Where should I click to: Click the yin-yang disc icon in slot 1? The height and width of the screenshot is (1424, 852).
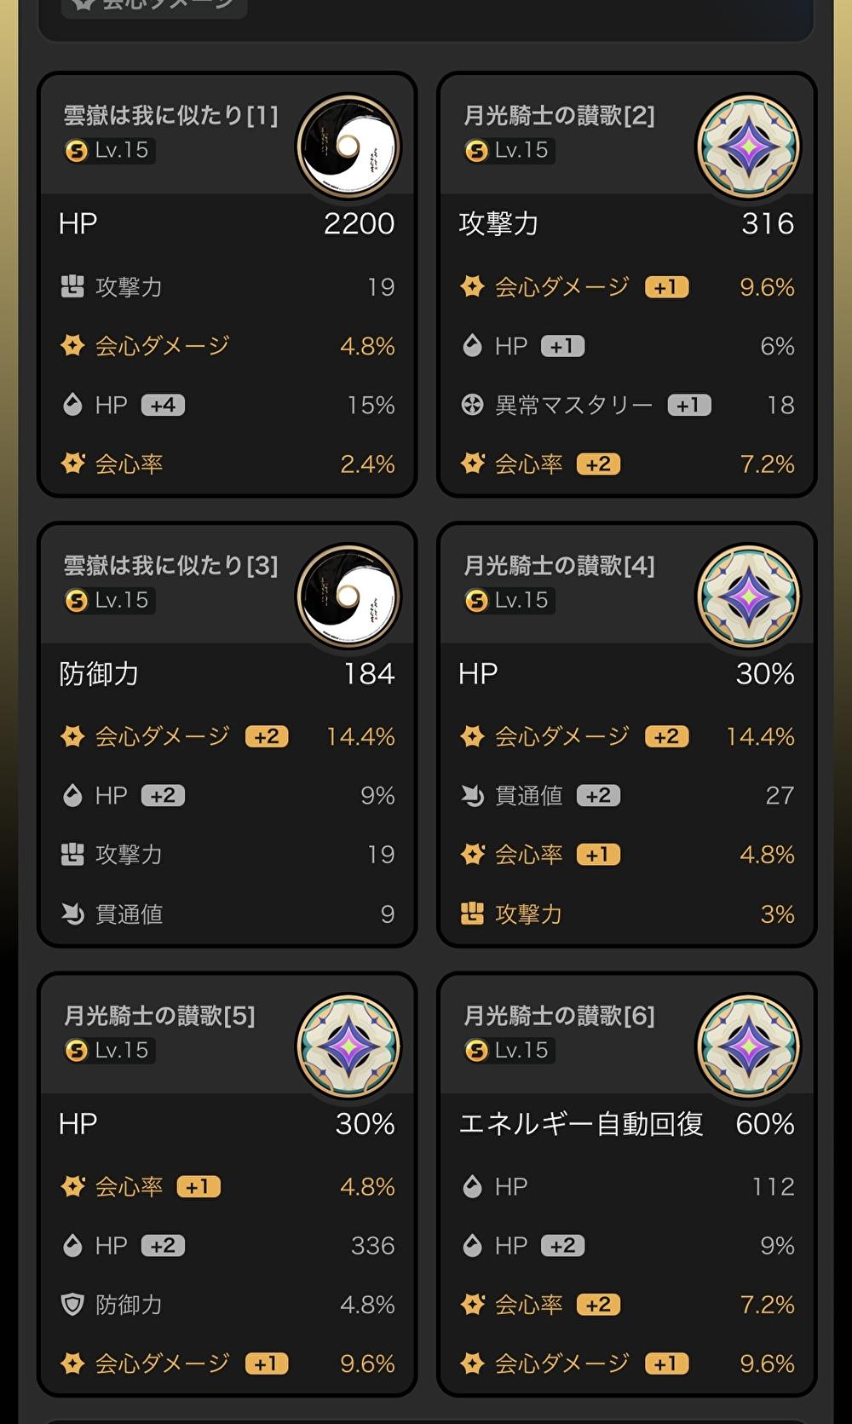click(x=348, y=147)
